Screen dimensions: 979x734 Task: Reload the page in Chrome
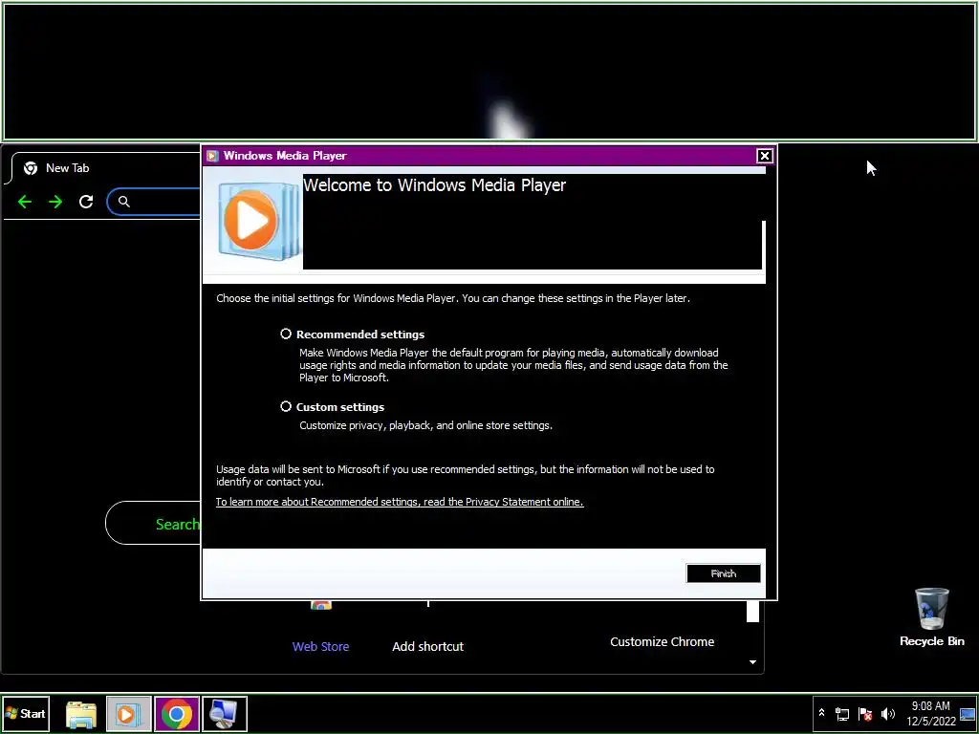pos(86,202)
